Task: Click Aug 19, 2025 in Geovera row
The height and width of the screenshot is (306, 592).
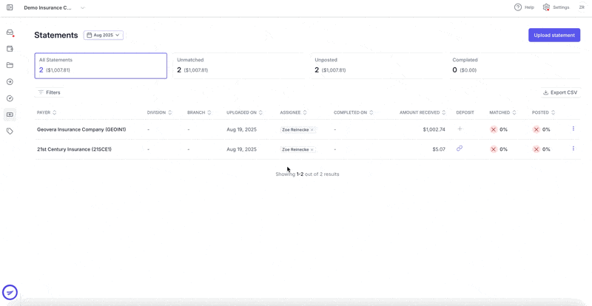Action: [x=242, y=129]
